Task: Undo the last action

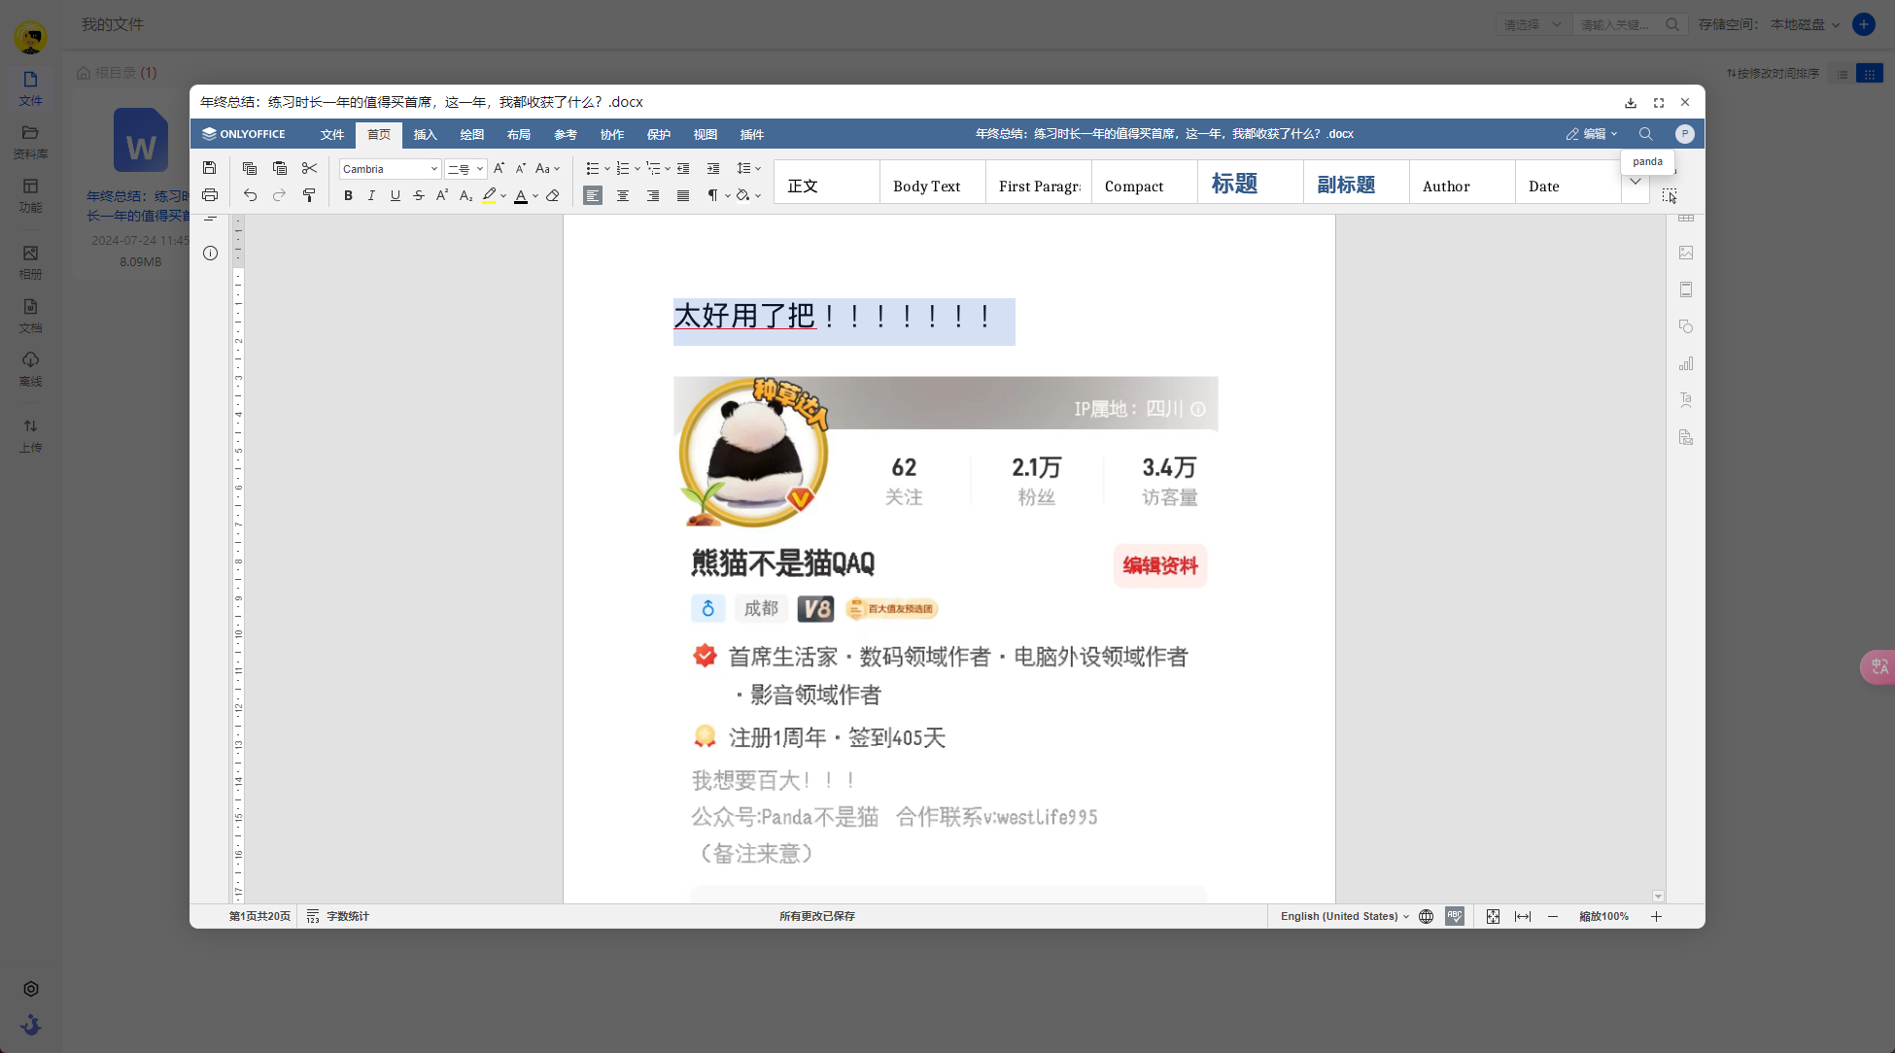Action: (250, 195)
